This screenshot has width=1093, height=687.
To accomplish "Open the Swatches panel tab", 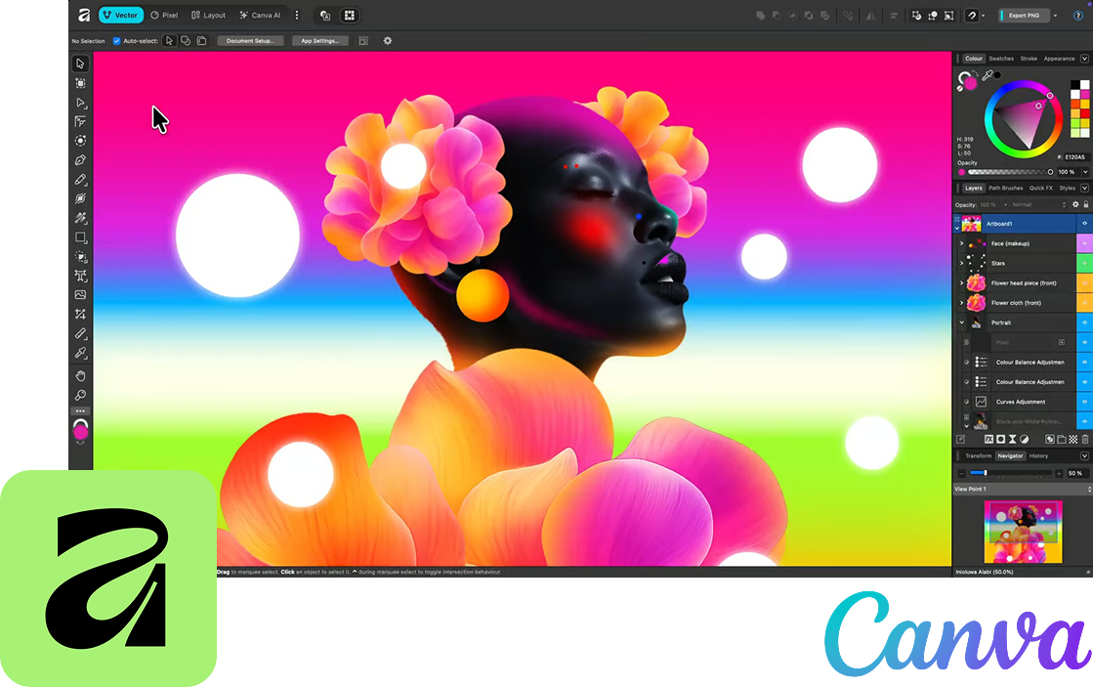I will 1001,59.
